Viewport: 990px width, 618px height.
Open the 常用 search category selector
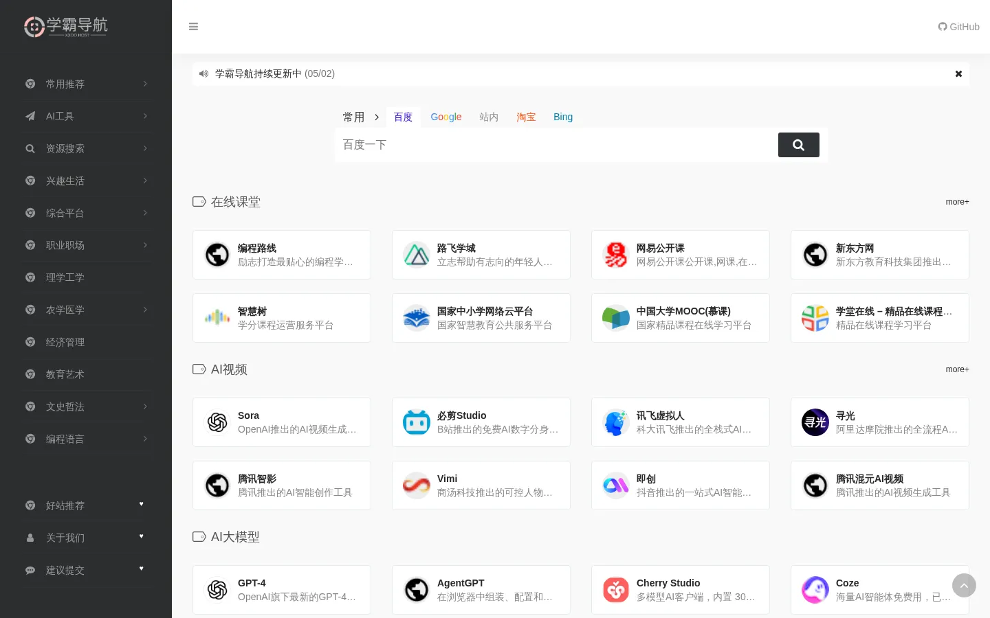coord(361,117)
